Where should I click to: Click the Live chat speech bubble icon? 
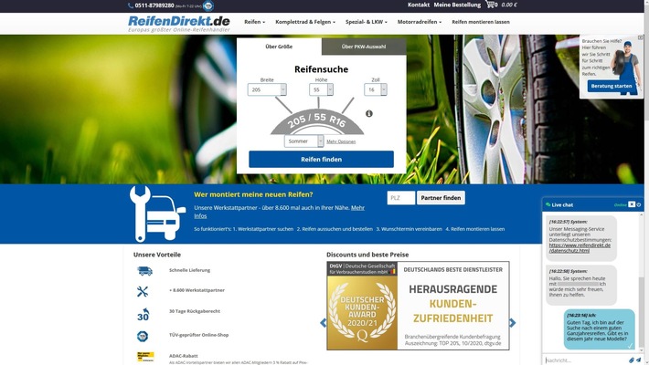click(x=548, y=204)
